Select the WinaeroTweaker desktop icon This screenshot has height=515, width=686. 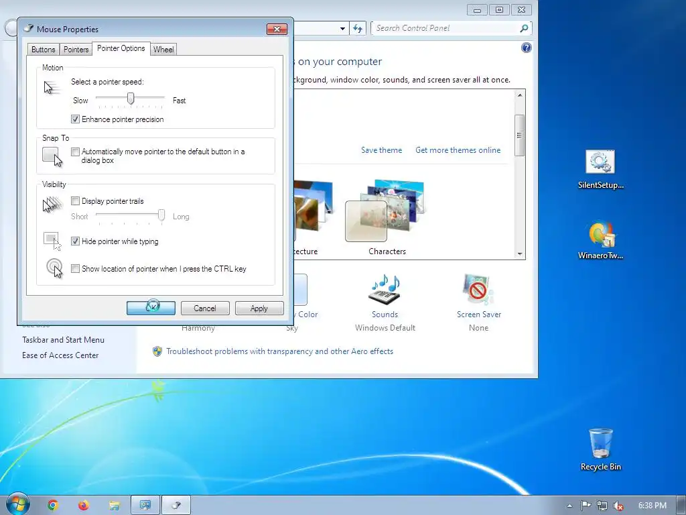(601, 241)
